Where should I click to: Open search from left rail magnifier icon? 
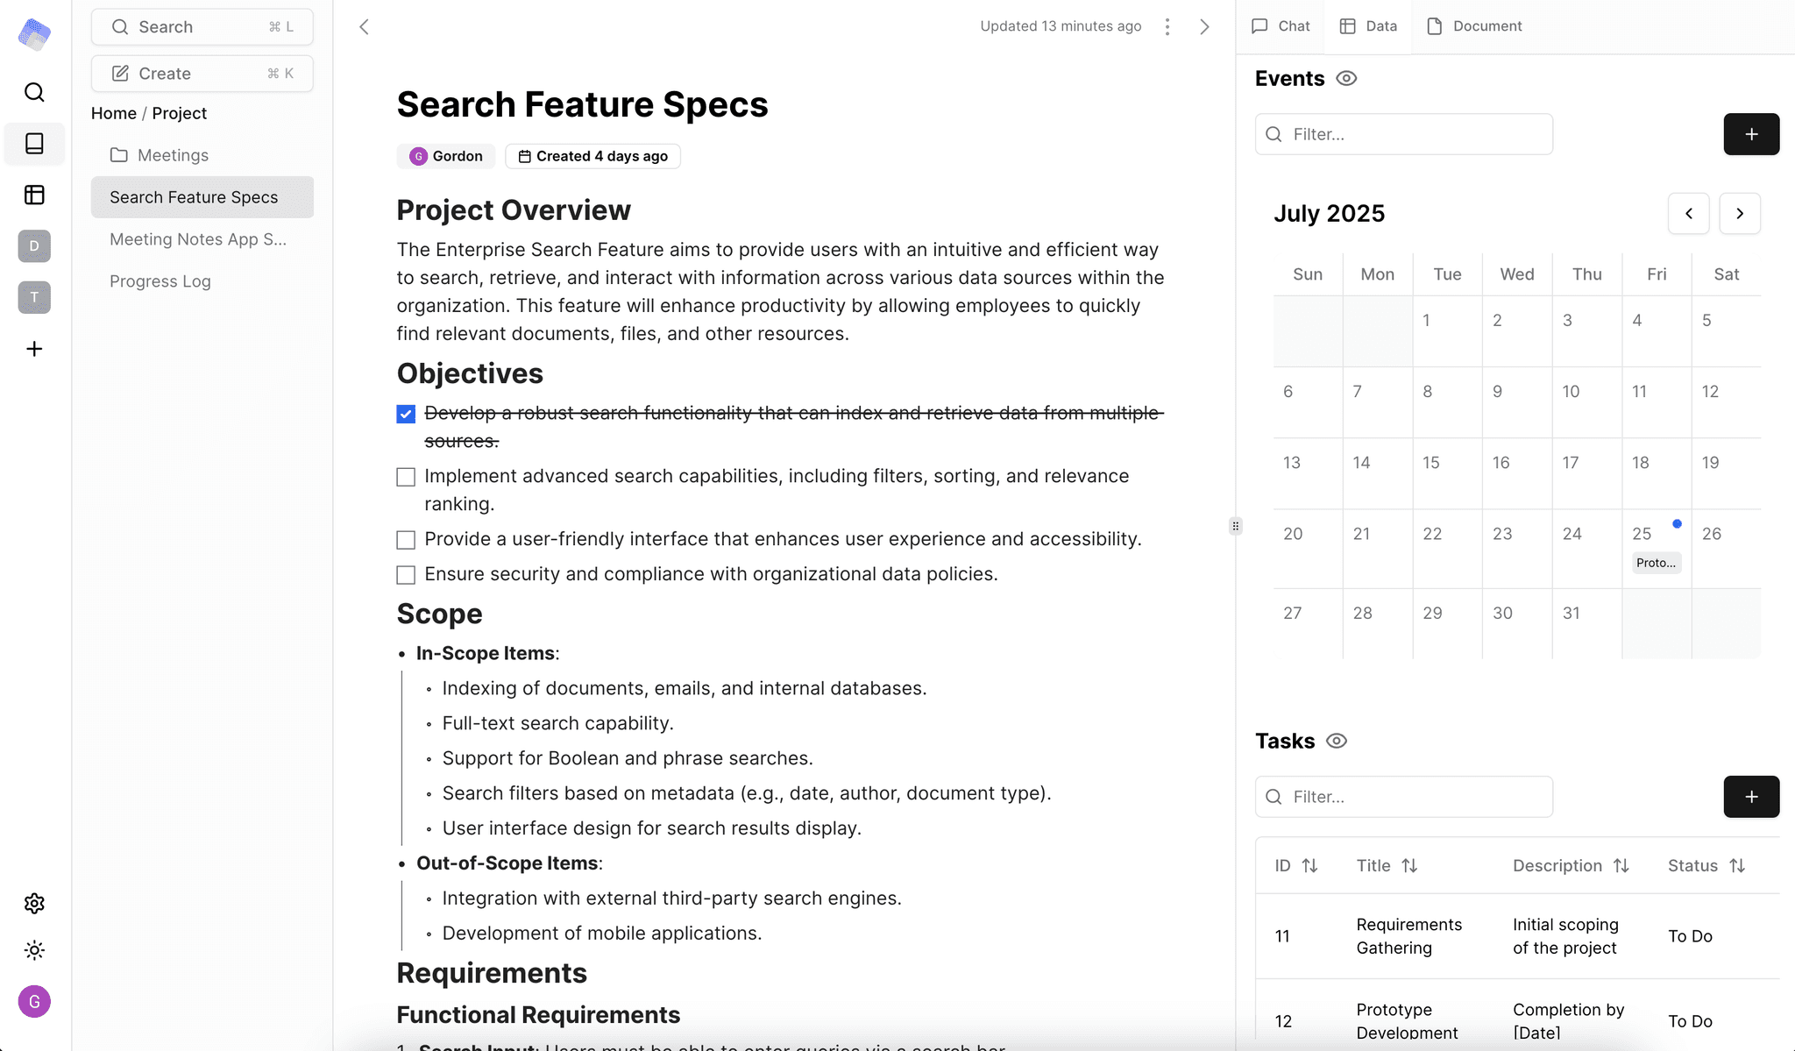34,92
